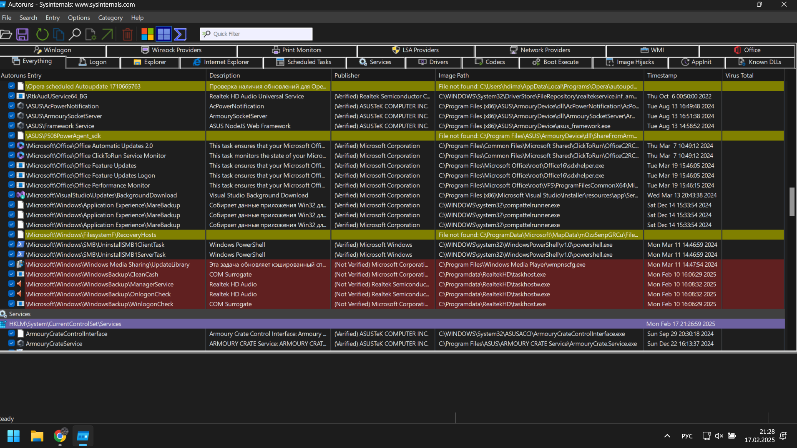Open File Explorer from taskbar

(37, 436)
